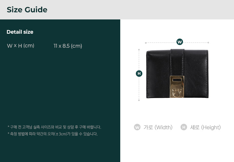Click the W × H (cm) label
The image size is (234, 162).
point(20,46)
